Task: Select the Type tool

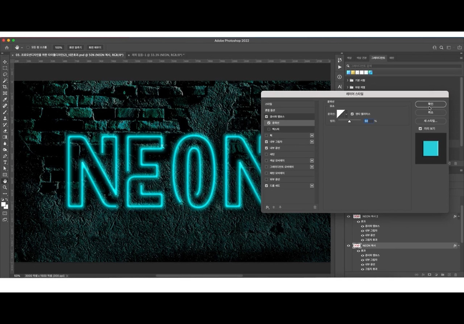Action: click(5, 162)
